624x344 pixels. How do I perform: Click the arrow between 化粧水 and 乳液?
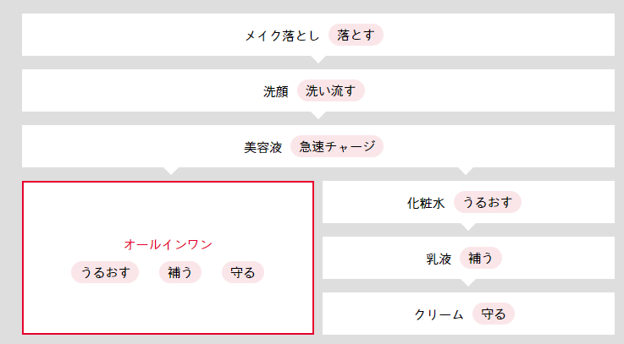pyautogui.click(x=468, y=227)
